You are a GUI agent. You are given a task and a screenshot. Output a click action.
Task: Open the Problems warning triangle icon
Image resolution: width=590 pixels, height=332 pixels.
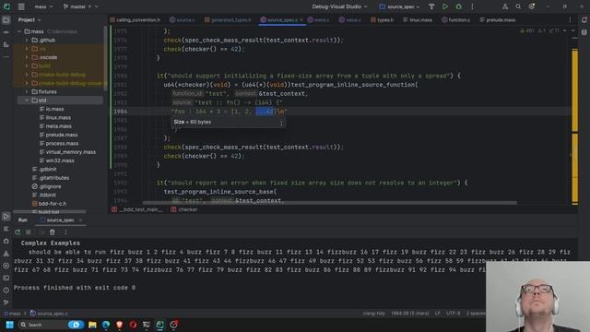[6, 254]
